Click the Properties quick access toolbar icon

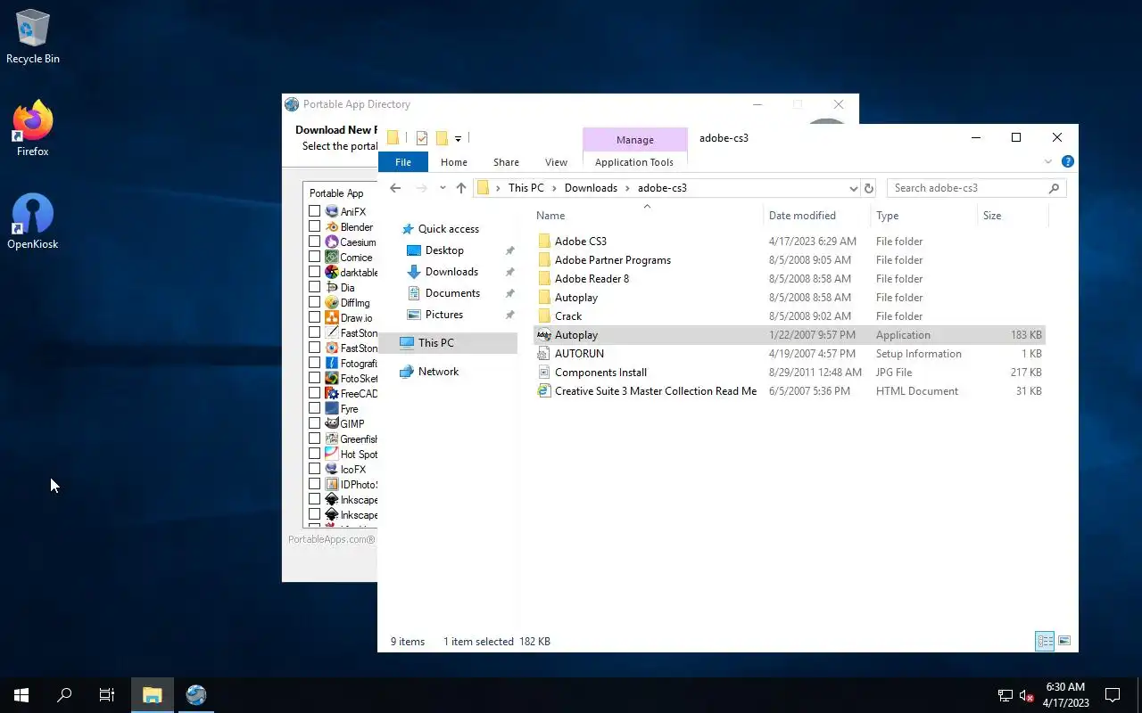tap(422, 138)
